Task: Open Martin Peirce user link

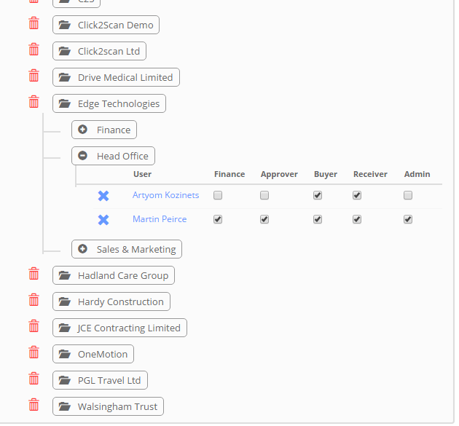Action: point(160,219)
